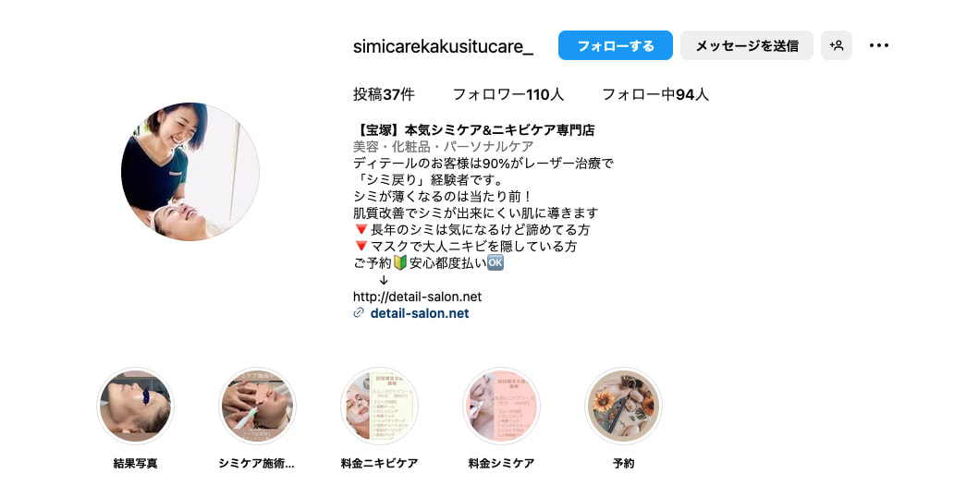
Task: Click the メッセージを送信 button
Action: (747, 45)
